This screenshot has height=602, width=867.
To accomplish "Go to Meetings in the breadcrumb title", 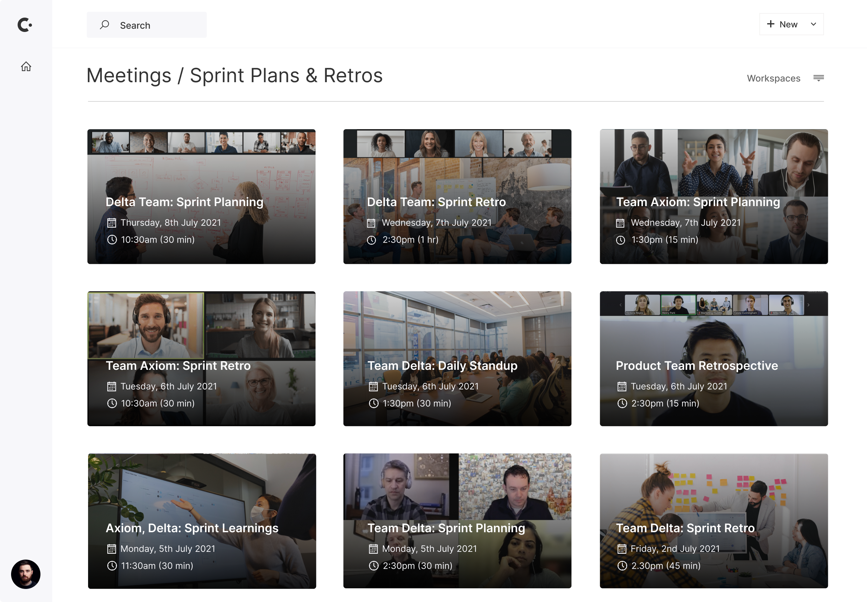I will pyautogui.click(x=129, y=75).
